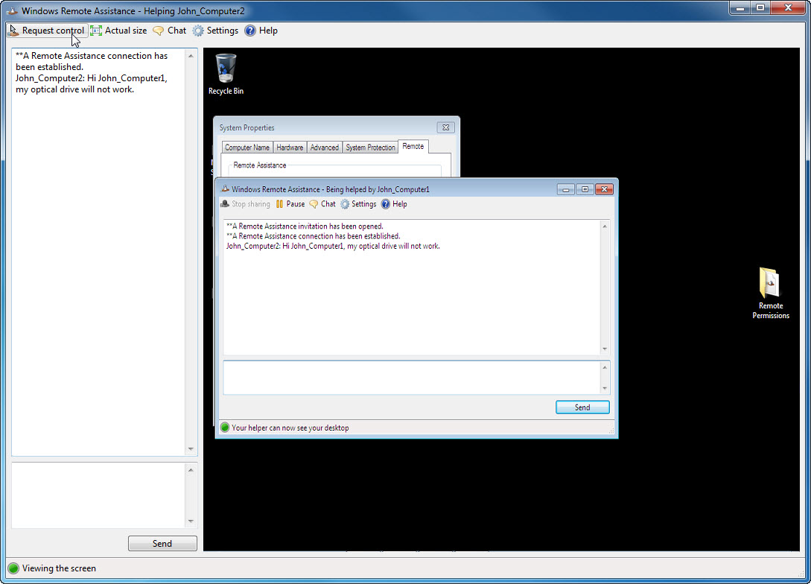Click scroll up arrow of helper message input

coord(191,470)
